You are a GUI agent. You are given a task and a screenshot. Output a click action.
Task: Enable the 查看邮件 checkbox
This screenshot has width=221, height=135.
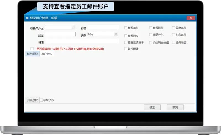point(126,28)
